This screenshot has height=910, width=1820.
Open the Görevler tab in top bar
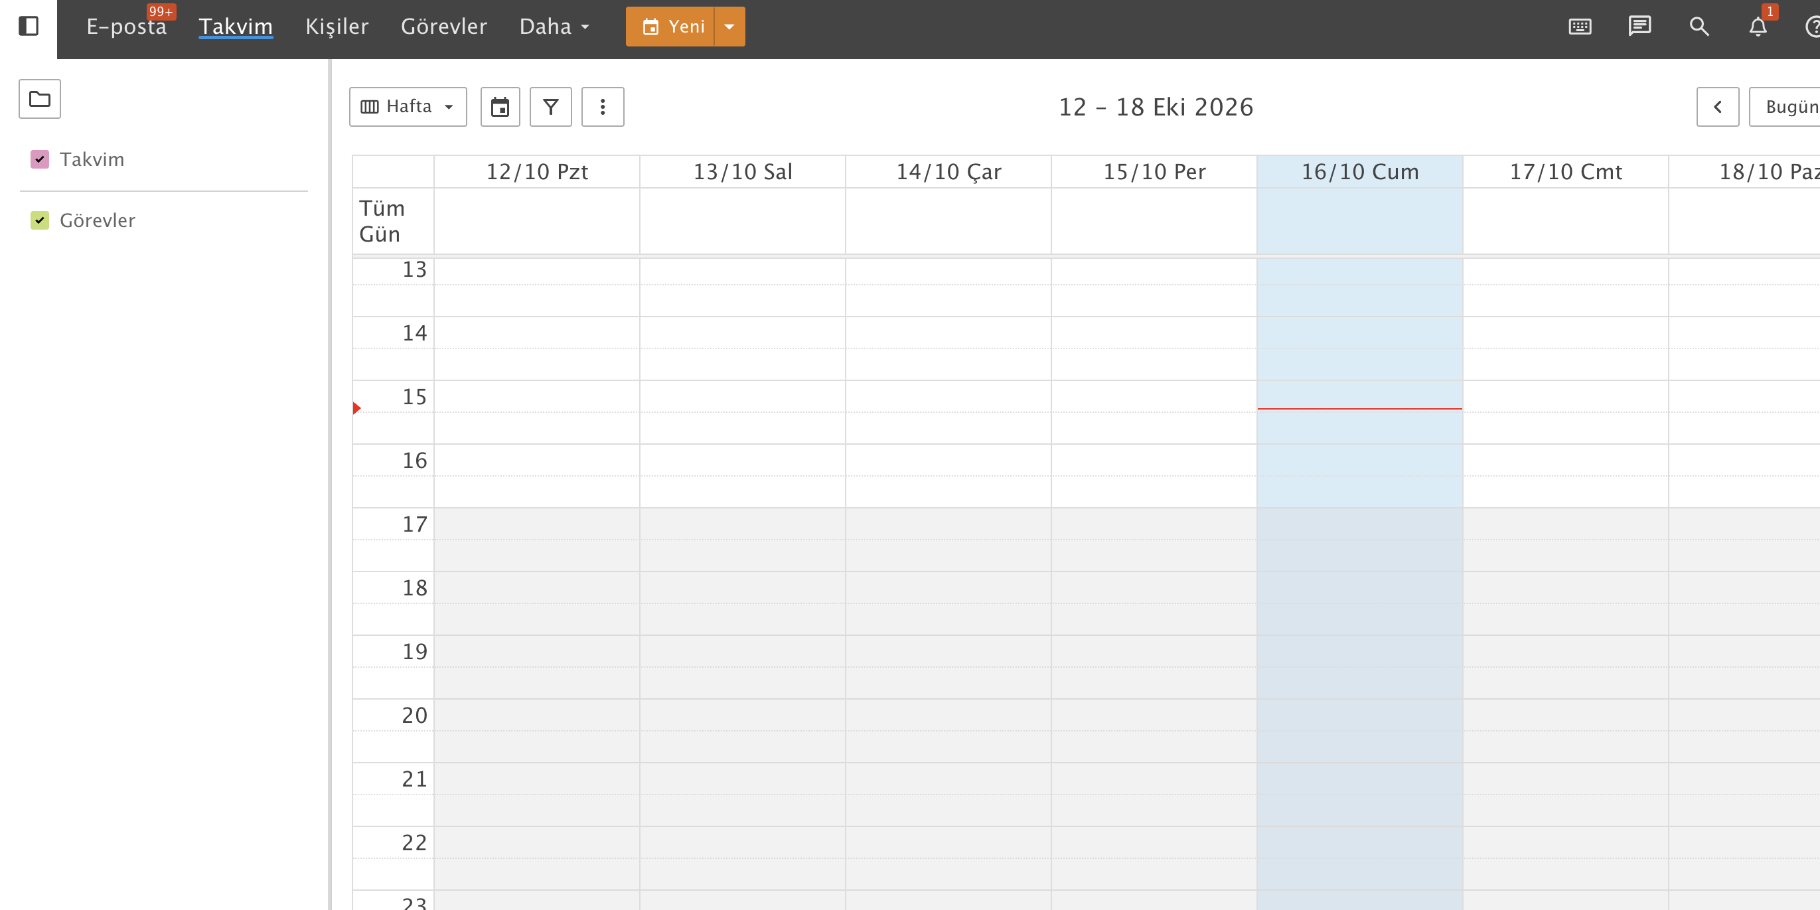[x=443, y=27]
